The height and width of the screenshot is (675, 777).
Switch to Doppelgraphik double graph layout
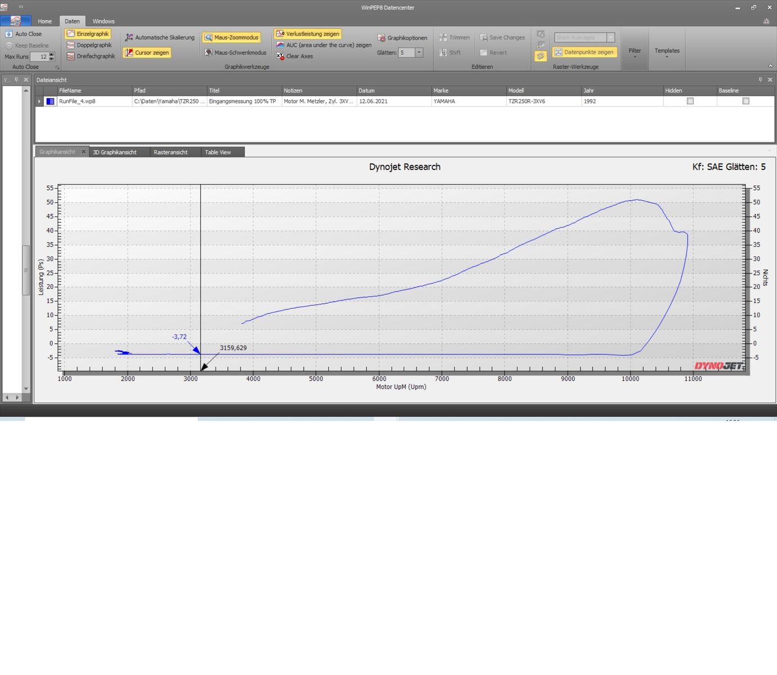click(89, 45)
